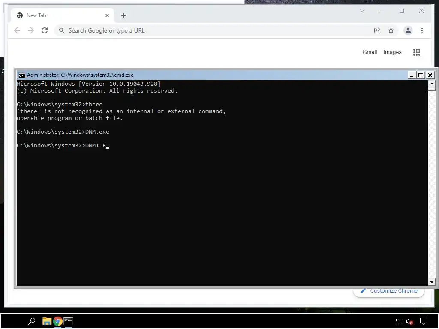Image resolution: width=439 pixels, height=329 pixels.
Task: Open the Gmail link
Action: (370, 52)
